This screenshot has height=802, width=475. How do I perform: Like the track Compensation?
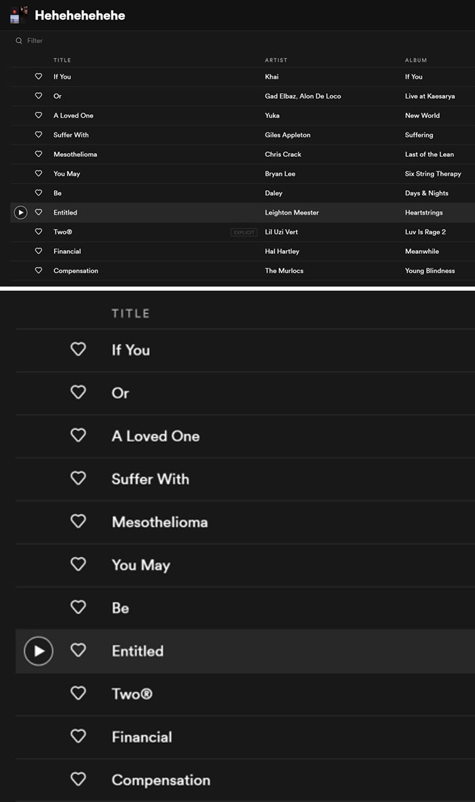[39, 270]
